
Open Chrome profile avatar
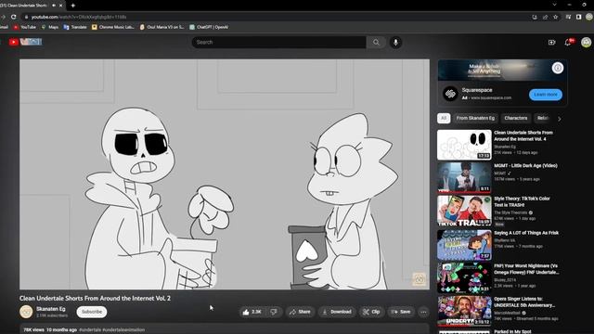click(x=589, y=17)
